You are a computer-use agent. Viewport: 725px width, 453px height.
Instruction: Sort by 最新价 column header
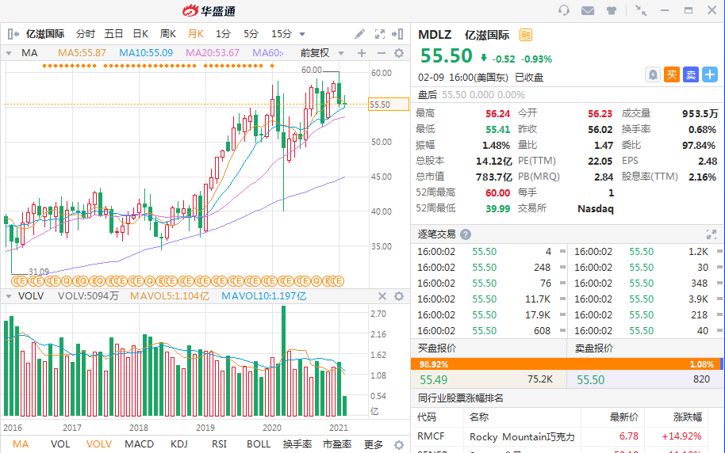(x=623, y=417)
